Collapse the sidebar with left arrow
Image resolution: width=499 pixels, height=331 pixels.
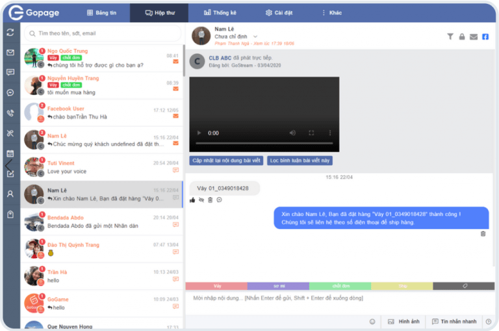coord(8,165)
